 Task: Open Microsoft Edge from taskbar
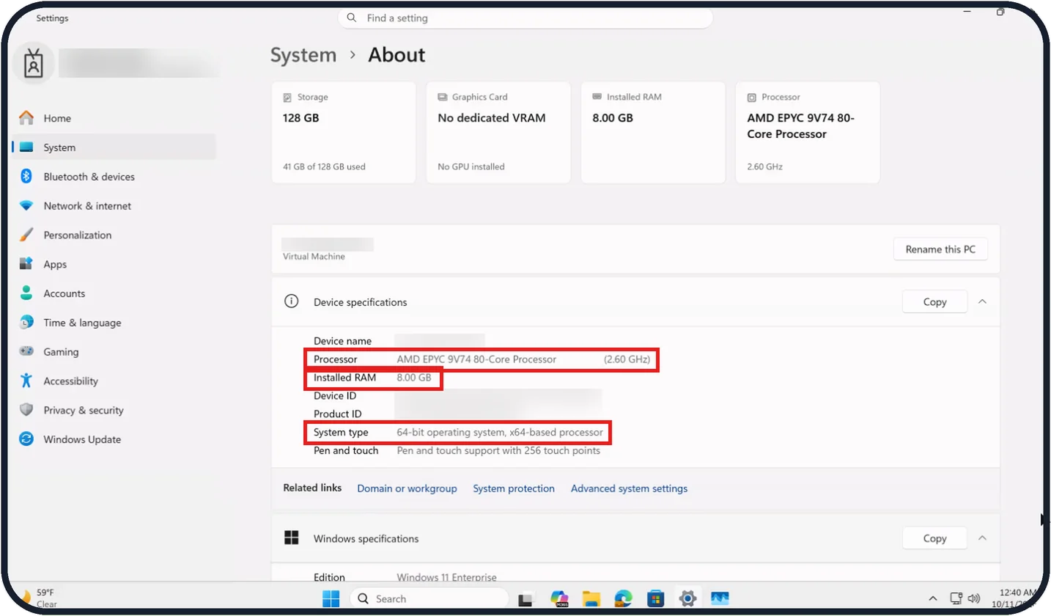[x=623, y=598]
